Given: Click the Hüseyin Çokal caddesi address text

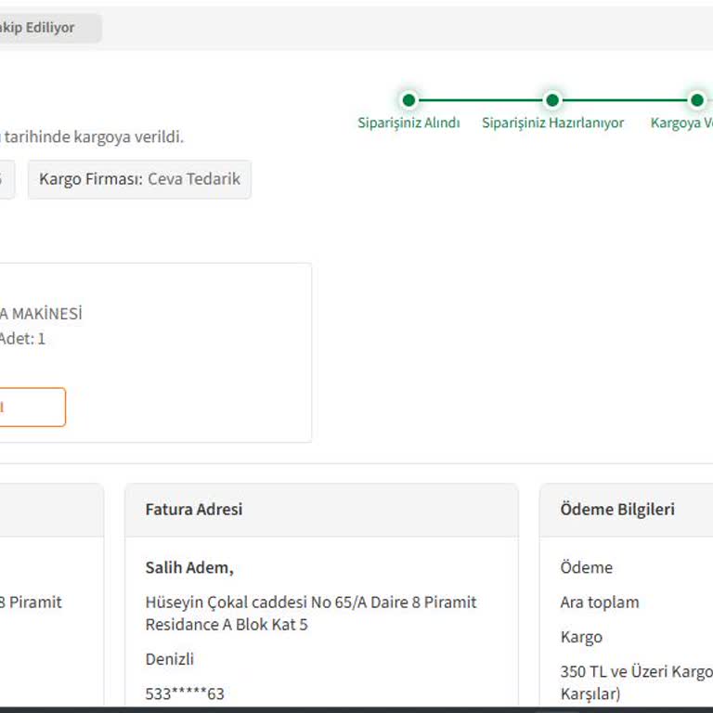Looking at the screenshot, I should click(310, 603).
